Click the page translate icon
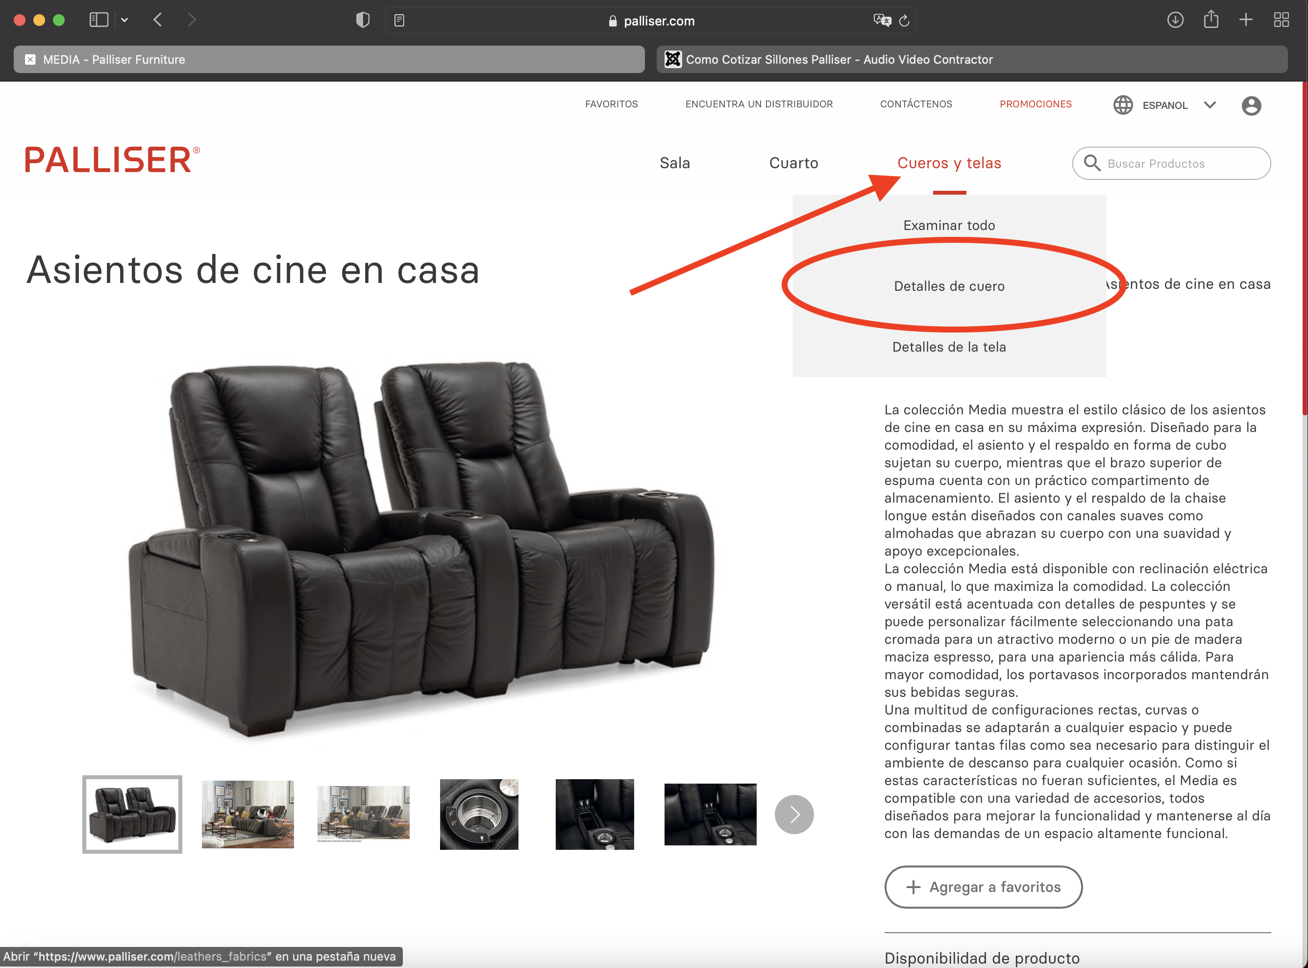 [881, 21]
